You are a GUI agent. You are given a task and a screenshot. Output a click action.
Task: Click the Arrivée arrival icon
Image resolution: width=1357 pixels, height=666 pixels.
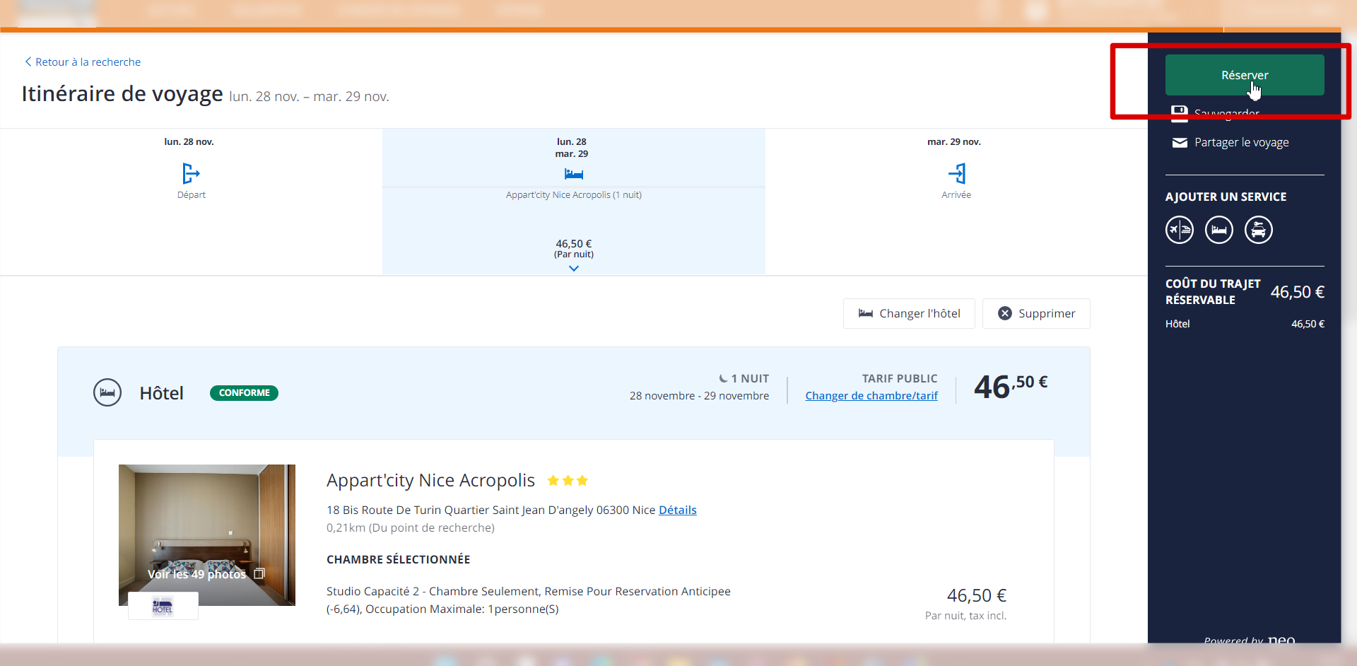(957, 173)
